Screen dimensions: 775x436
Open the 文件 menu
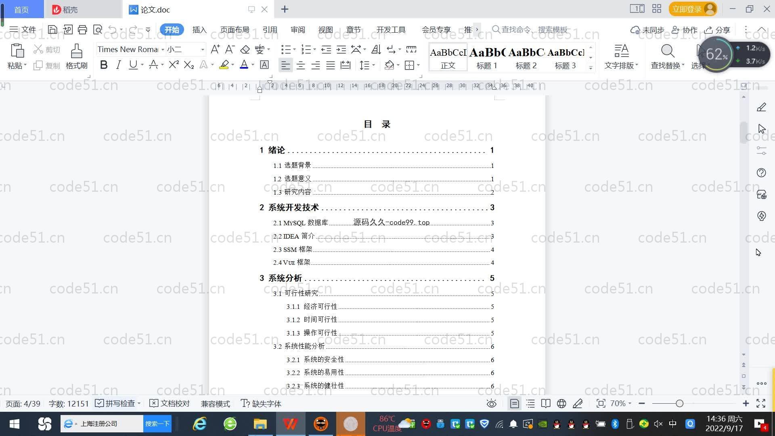(23, 29)
